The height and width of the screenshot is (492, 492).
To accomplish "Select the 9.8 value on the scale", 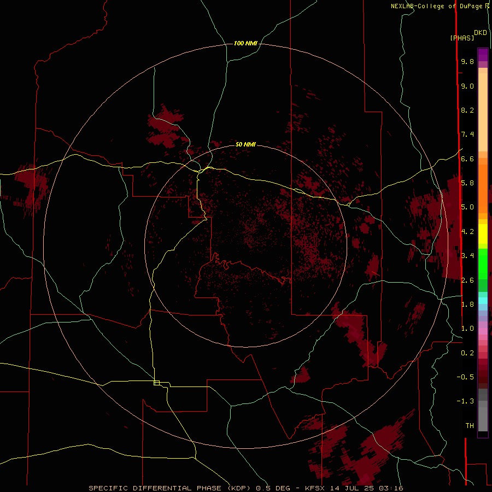I will (467, 61).
